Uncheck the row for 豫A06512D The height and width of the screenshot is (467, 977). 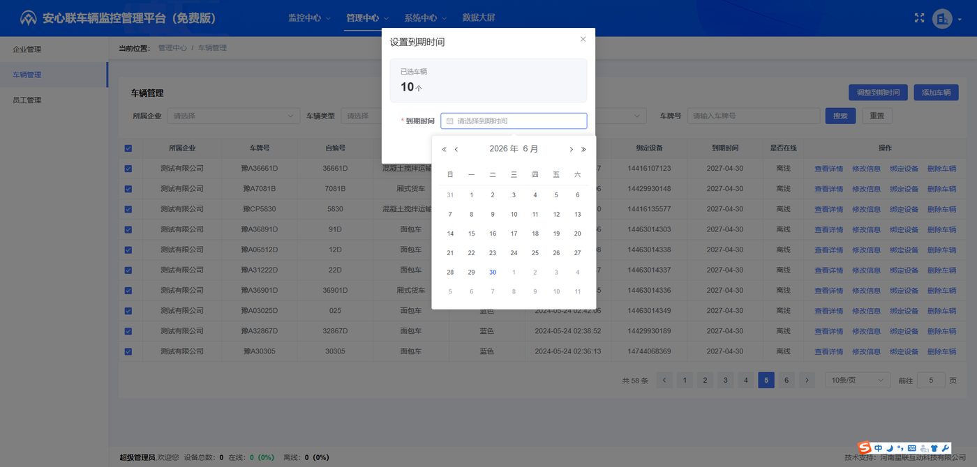tap(128, 250)
